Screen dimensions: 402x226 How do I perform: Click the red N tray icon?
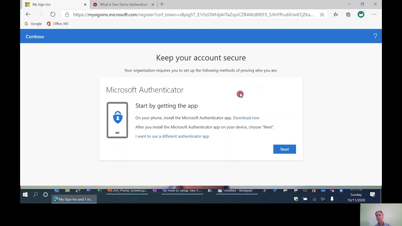tap(314, 191)
